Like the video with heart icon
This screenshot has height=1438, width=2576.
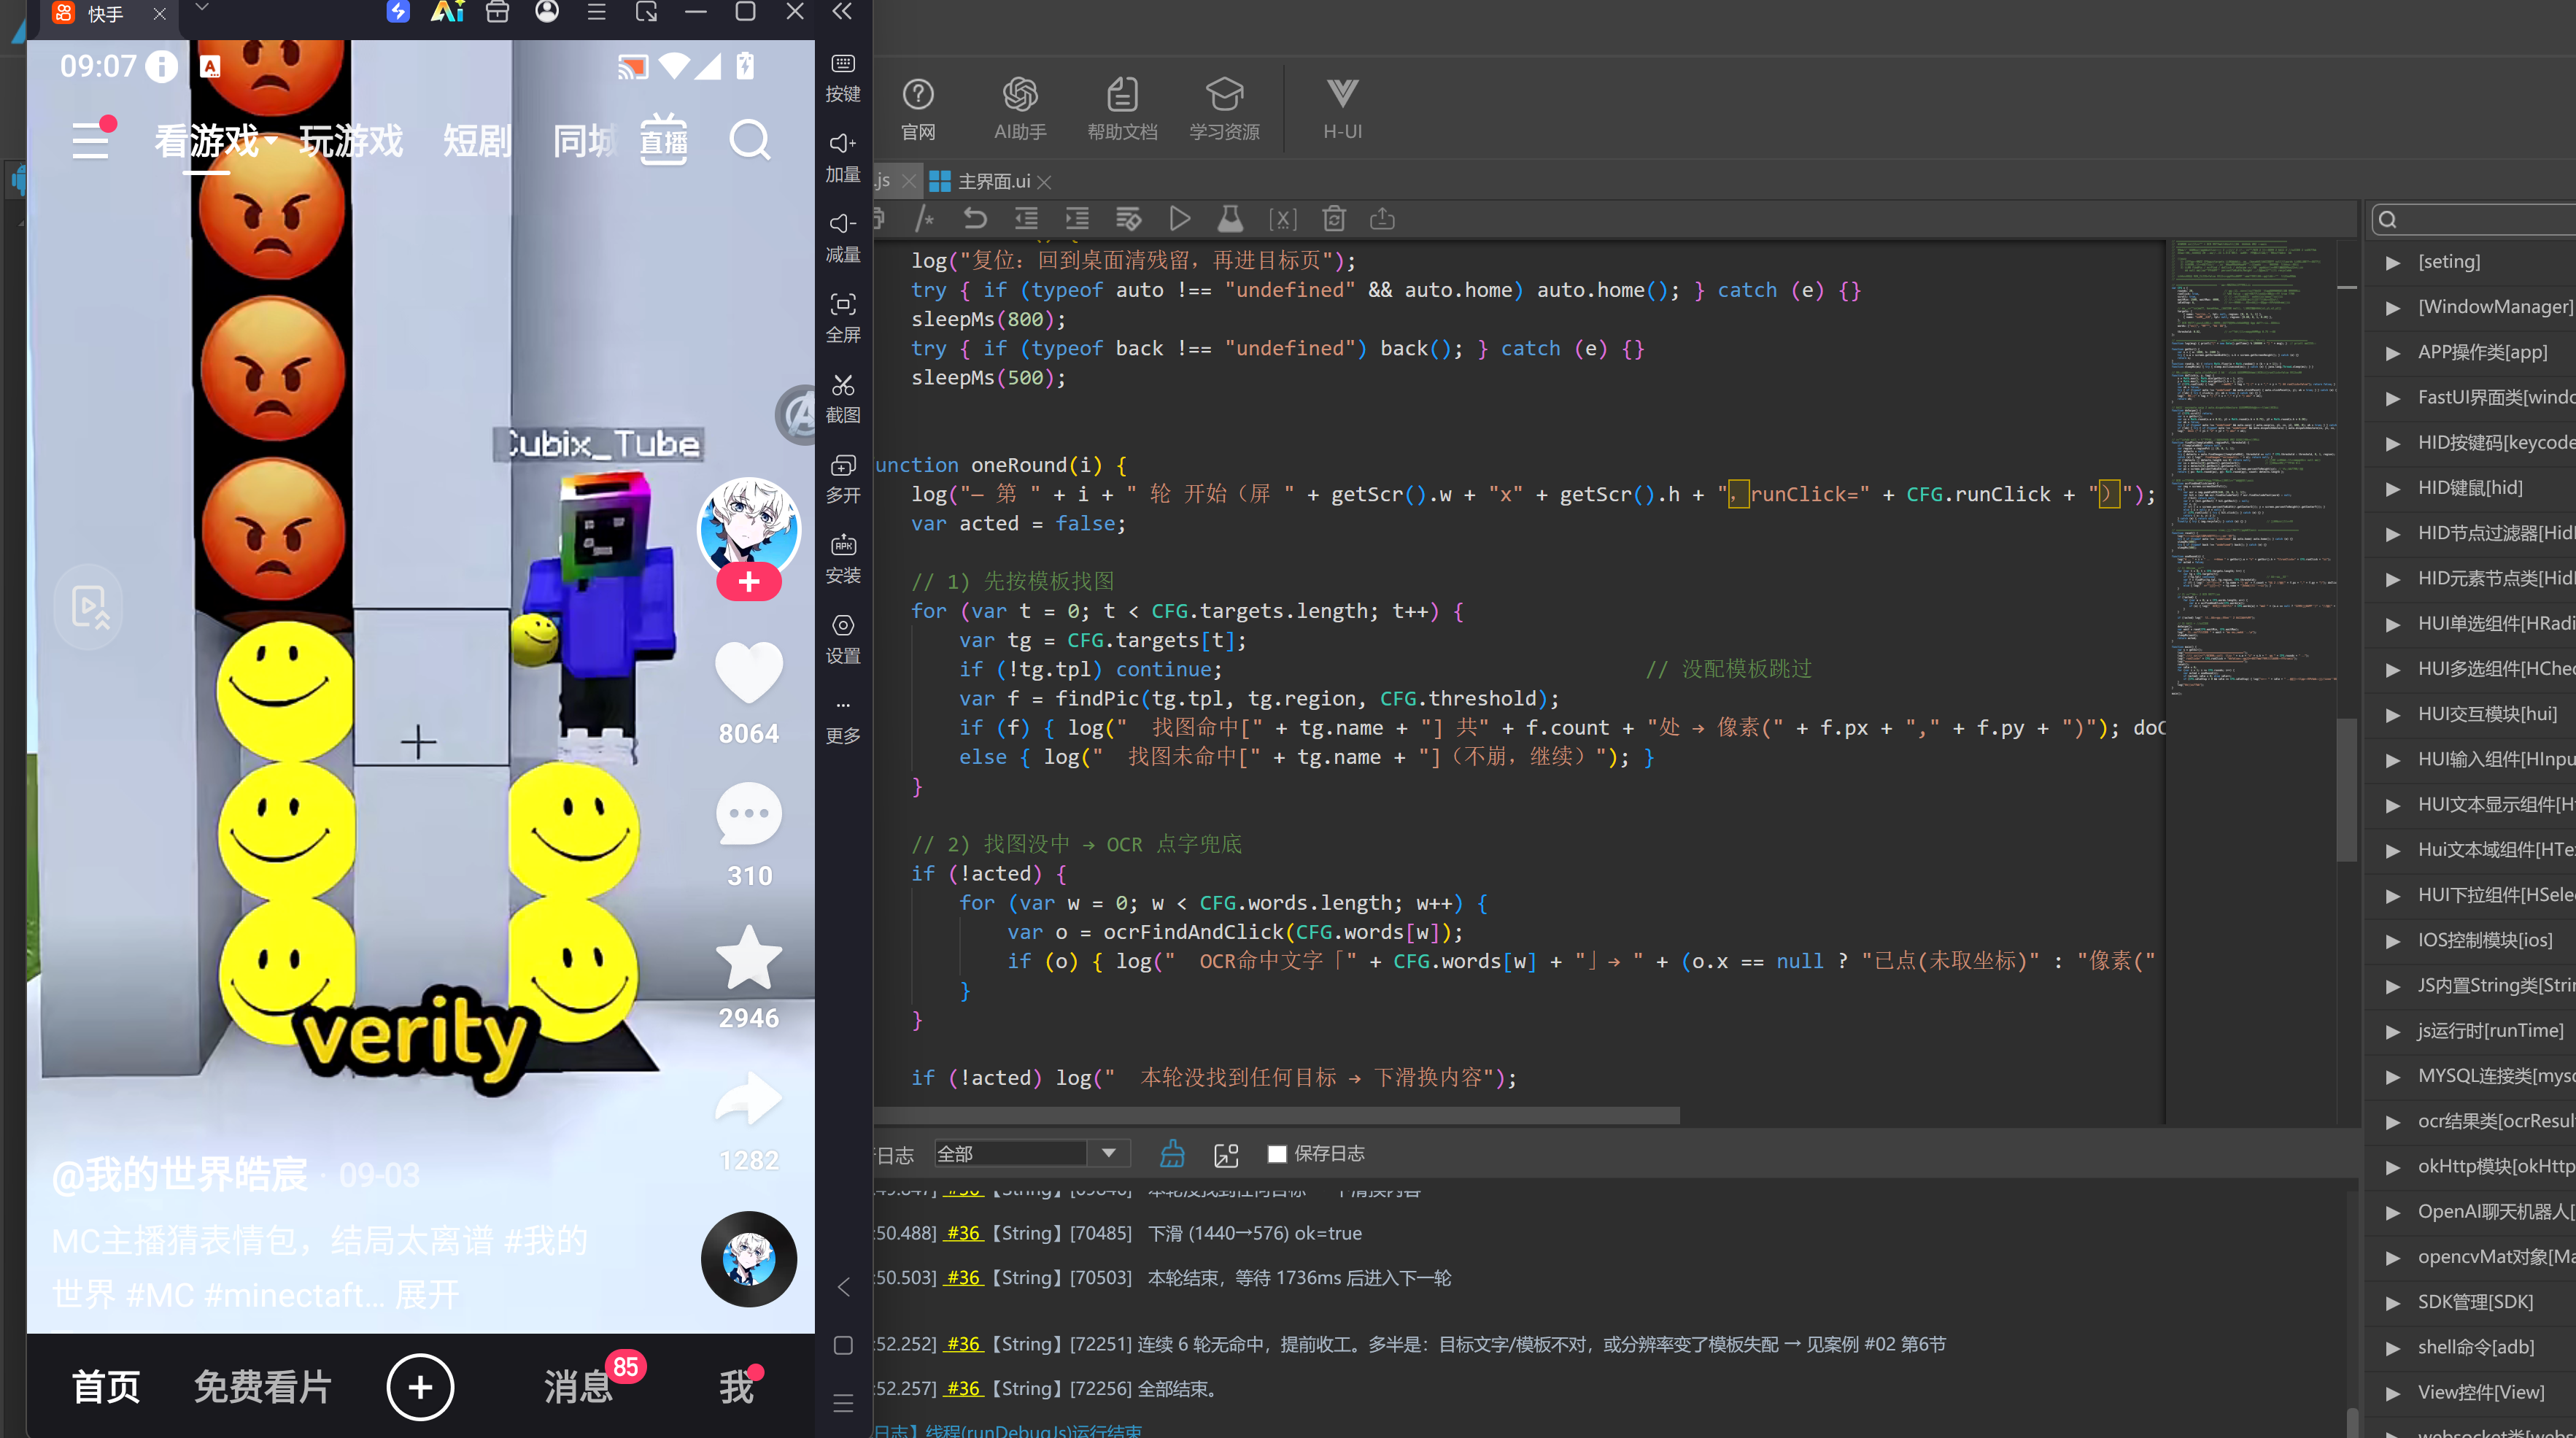[x=749, y=671]
